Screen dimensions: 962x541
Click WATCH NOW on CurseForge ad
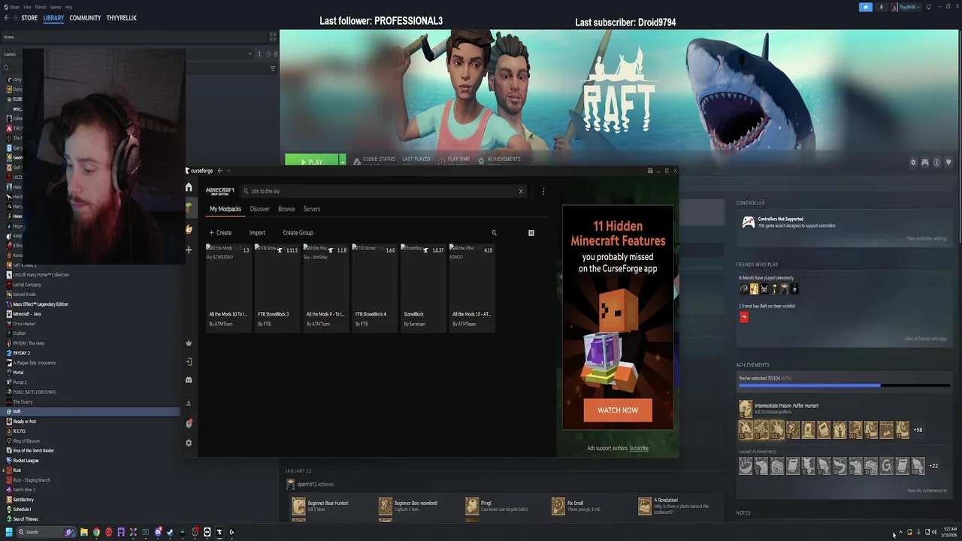618,410
